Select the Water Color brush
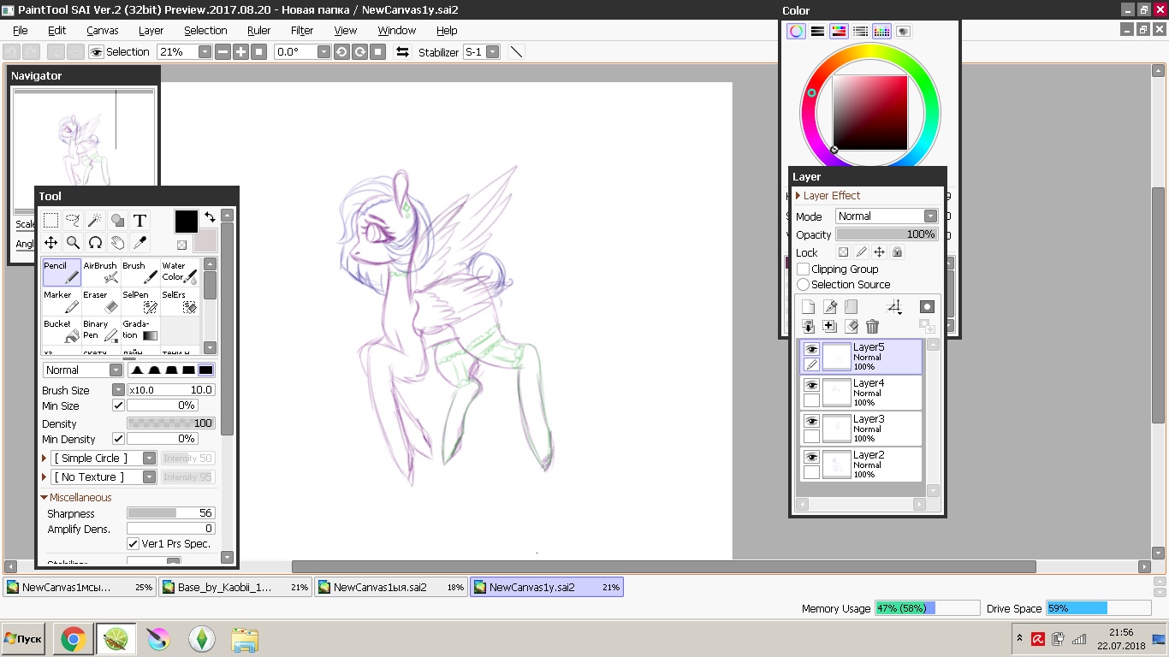 click(180, 272)
